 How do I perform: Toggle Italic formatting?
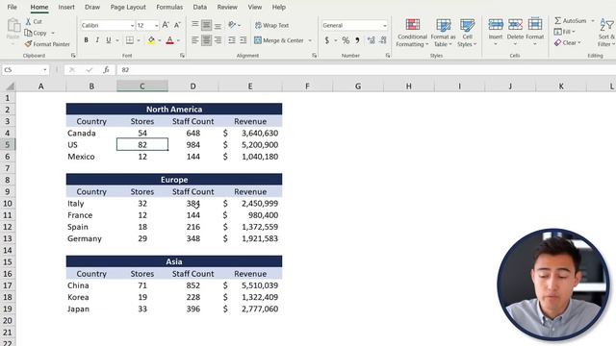[x=97, y=40]
